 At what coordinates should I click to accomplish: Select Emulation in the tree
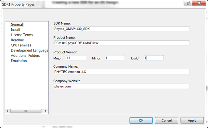click(x=19, y=61)
